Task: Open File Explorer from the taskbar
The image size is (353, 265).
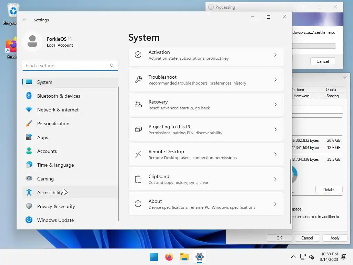Action: [184, 257]
